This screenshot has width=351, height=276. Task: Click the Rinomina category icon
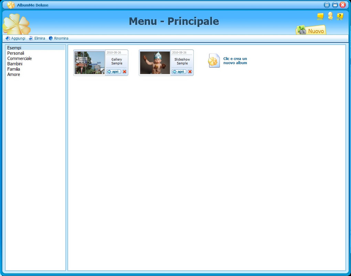[51, 38]
